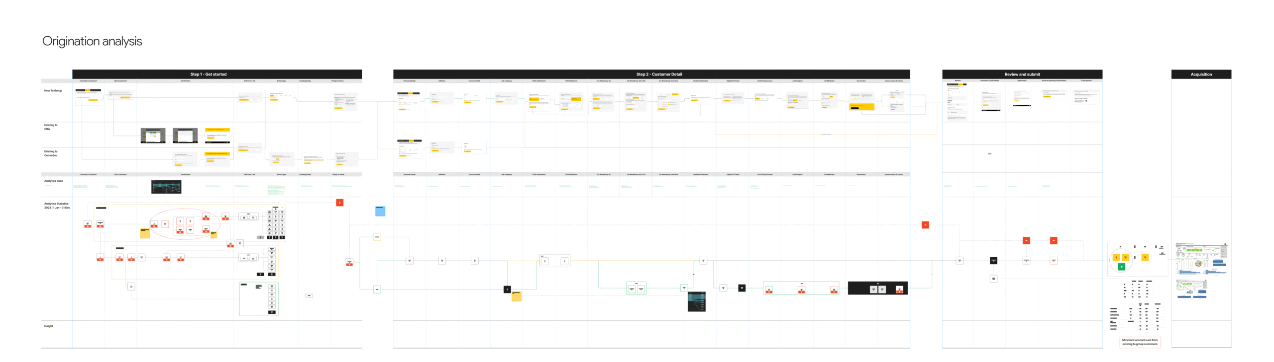1274x362 pixels.
Task: Click the "Review and submit" section header
Action: (1022, 74)
